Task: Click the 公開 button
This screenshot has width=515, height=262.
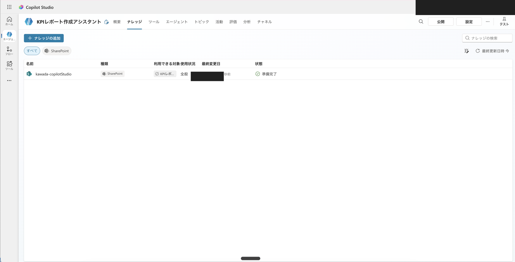Action: (x=441, y=22)
